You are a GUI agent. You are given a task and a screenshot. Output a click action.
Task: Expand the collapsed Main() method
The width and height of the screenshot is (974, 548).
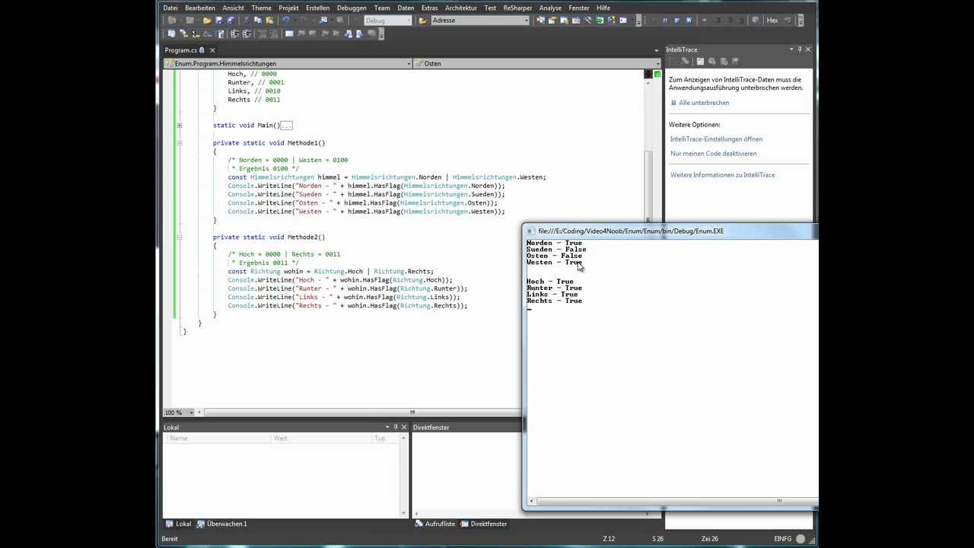point(180,126)
